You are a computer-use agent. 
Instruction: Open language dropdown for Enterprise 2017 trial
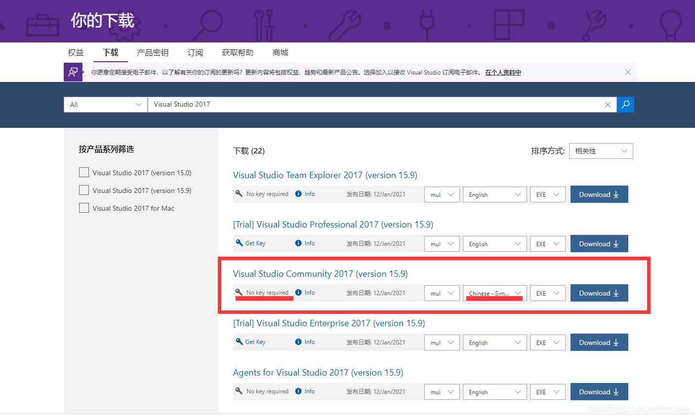[x=495, y=342]
